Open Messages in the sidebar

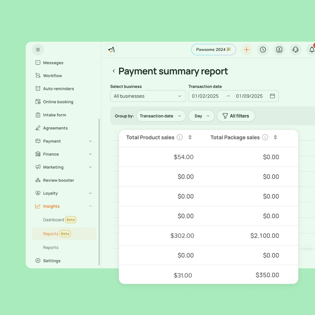[53, 63]
